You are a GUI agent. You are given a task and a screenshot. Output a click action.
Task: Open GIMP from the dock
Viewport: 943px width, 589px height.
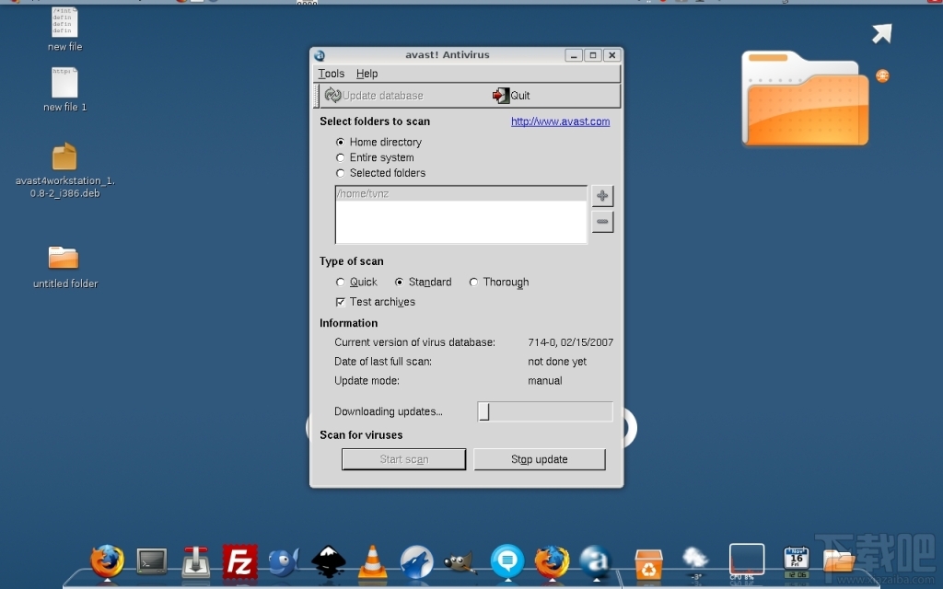460,562
